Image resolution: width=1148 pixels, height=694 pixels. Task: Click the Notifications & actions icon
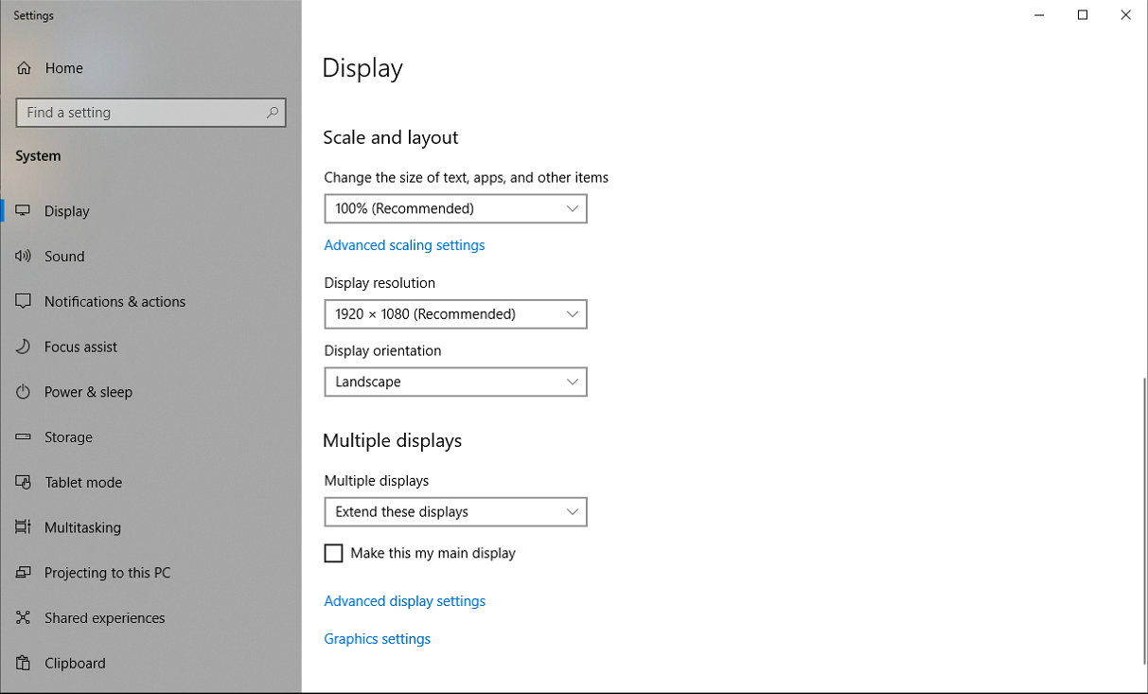pyautogui.click(x=24, y=302)
